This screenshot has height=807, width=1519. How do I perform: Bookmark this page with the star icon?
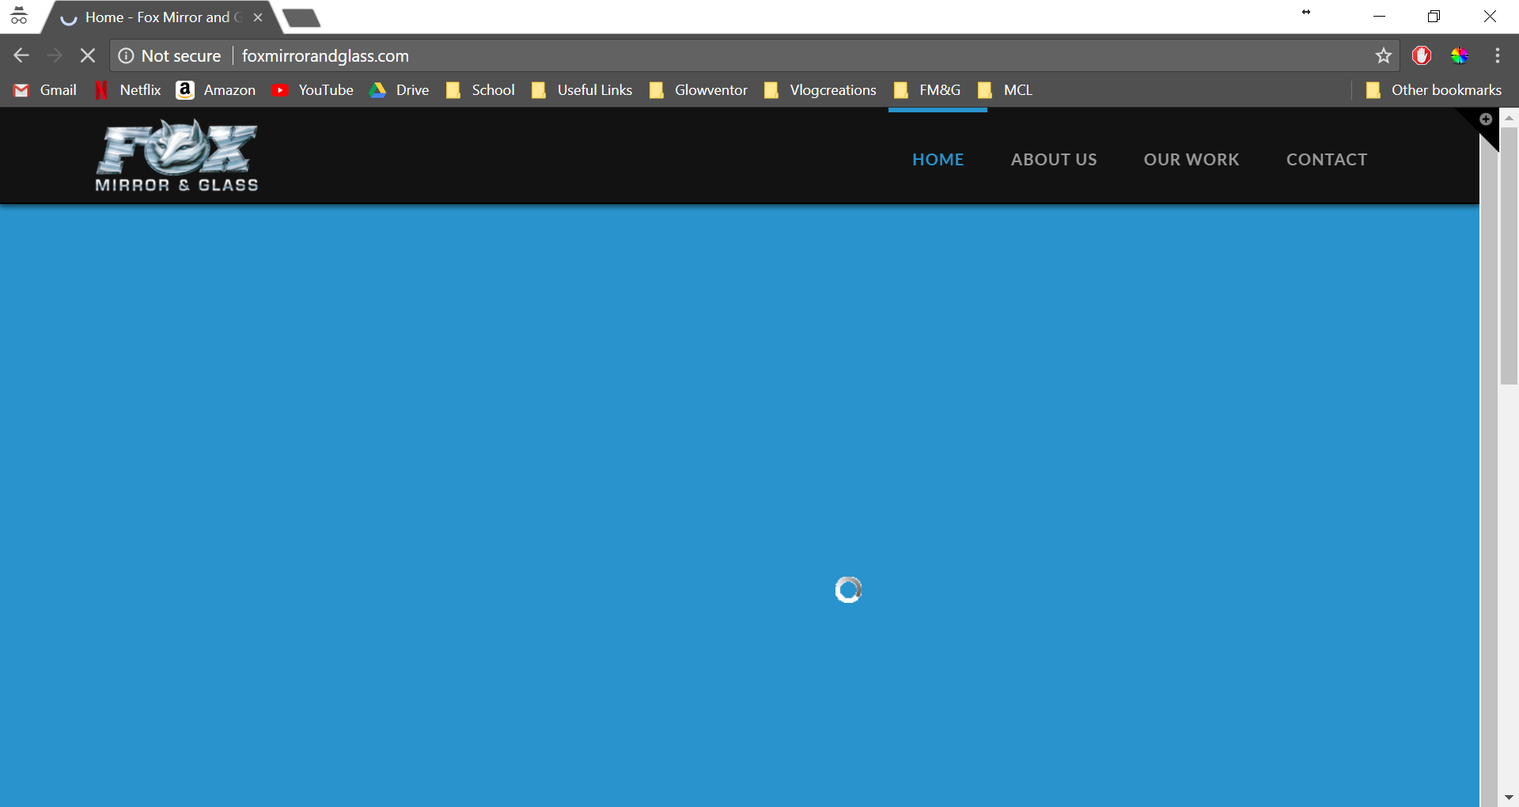coord(1383,55)
